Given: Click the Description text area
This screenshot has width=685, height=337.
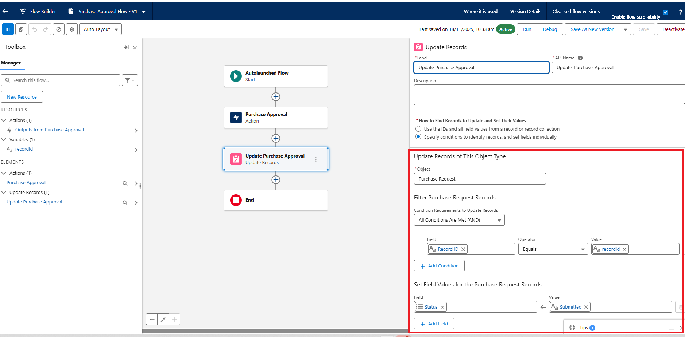Looking at the screenshot, I should pyautogui.click(x=549, y=95).
